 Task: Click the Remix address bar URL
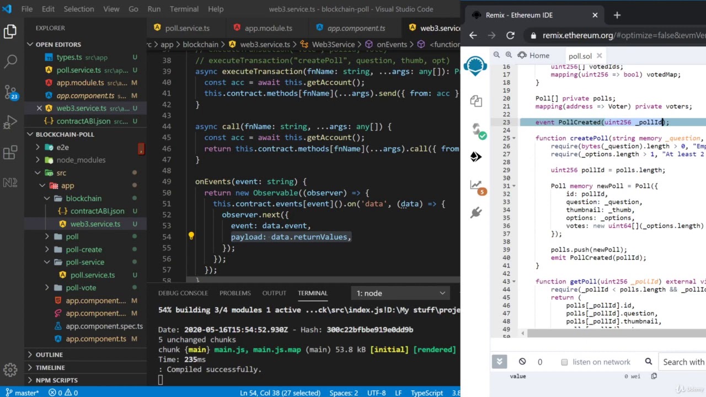[624, 35]
